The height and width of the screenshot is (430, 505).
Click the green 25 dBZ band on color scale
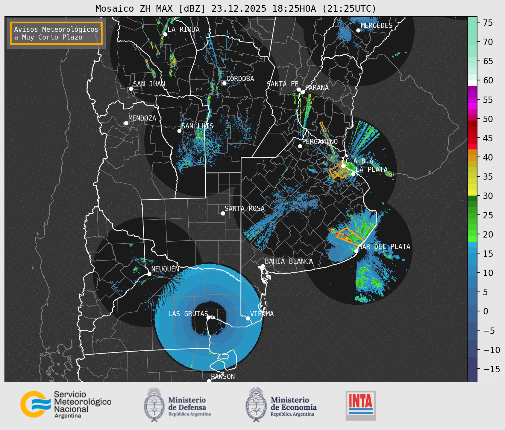(x=472, y=215)
